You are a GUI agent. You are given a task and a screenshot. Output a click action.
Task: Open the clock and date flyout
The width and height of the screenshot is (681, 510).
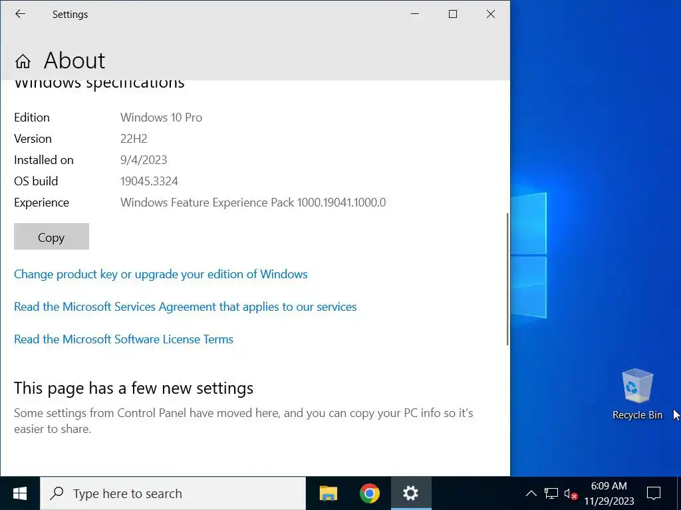pyautogui.click(x=609, y=493)
